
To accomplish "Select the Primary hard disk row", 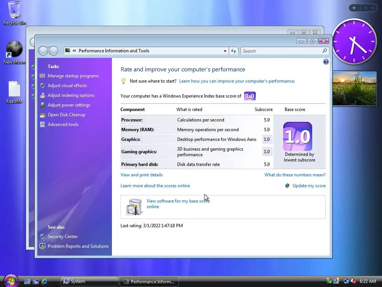I will click(x=197, y=164).
